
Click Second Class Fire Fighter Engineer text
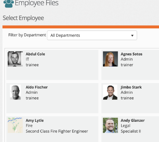(x=57, y=131)
